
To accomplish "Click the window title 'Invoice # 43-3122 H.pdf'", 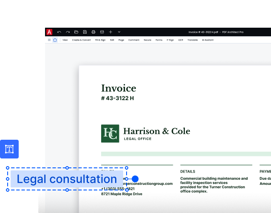I will coord(203,32).
